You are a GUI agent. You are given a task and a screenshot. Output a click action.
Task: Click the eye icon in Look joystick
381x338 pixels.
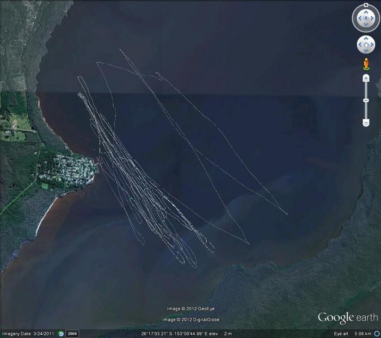pos(366,18)
